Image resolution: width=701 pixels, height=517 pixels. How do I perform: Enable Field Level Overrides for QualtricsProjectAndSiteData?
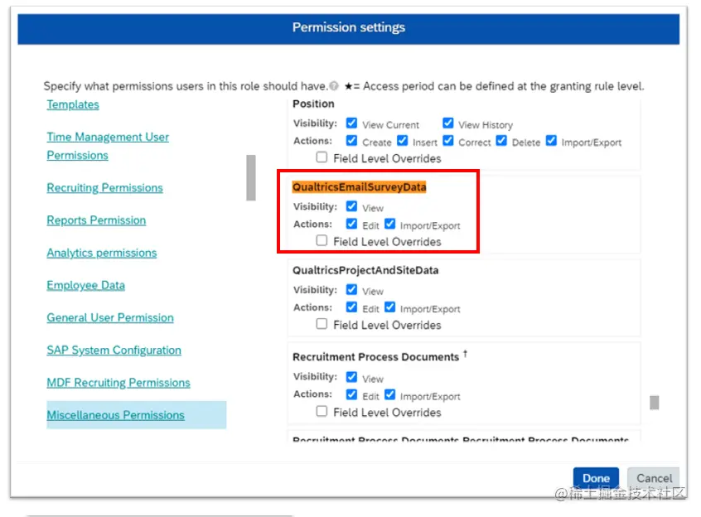[321, 323]
